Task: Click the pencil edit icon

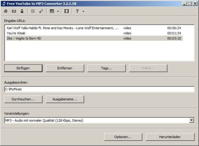Action: (41, 11)
